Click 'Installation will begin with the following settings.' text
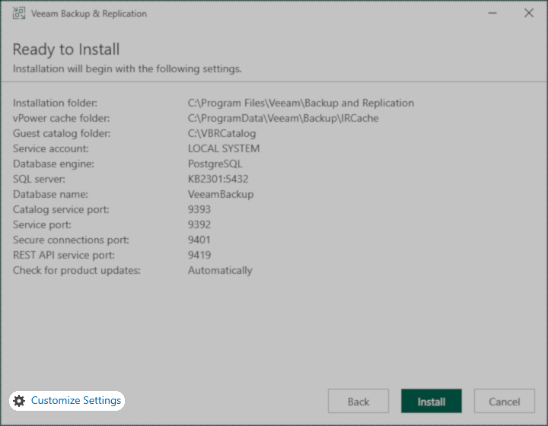548x426 pixels. [x=127, y=68]
